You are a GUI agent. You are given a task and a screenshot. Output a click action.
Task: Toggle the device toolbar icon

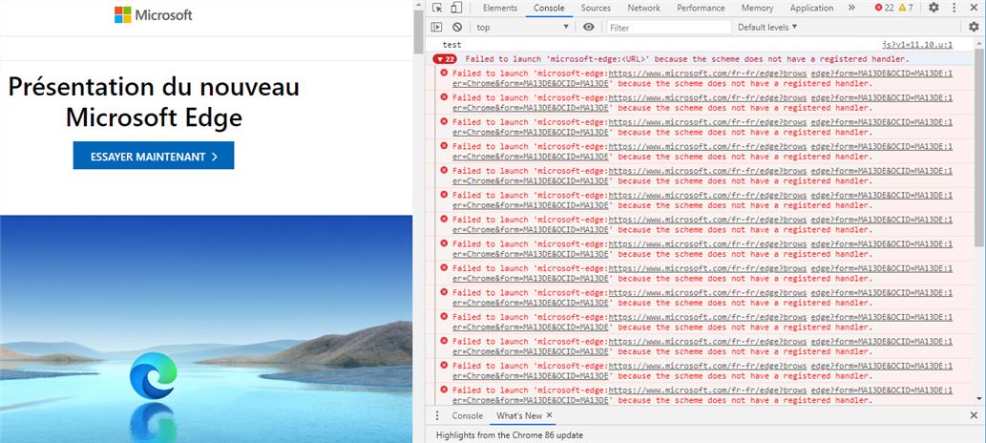coord(456,9)
